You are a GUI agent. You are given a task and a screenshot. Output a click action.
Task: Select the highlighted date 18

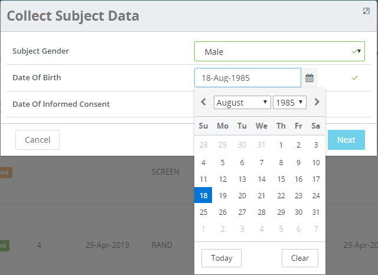pos(203,195)
